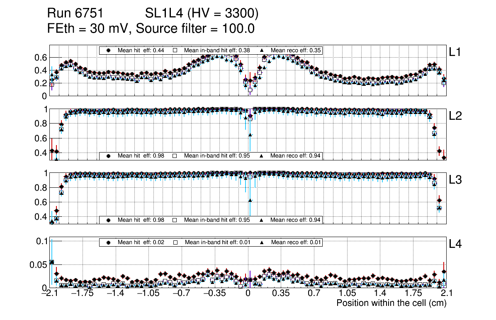This screenshot has height=320, width=496.
Task: Select the L1 panel label
Action: [x=455, y=52]
